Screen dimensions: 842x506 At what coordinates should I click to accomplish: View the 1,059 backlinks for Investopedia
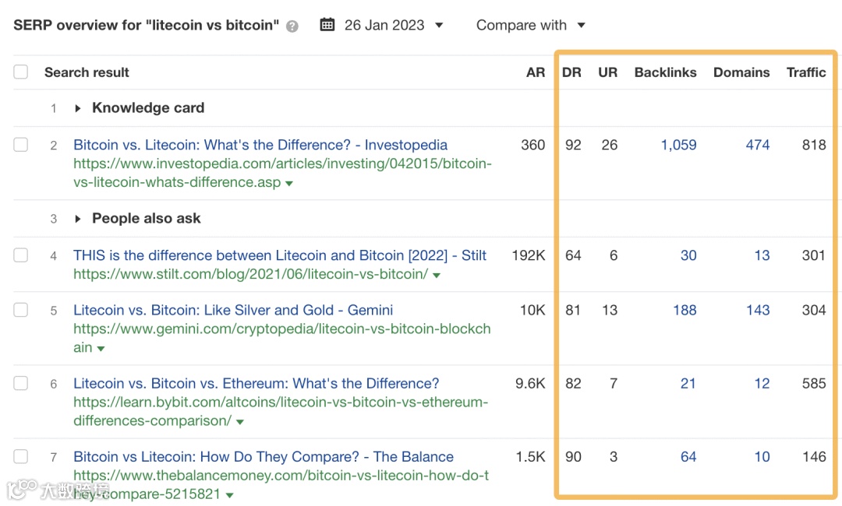point(678,145)
